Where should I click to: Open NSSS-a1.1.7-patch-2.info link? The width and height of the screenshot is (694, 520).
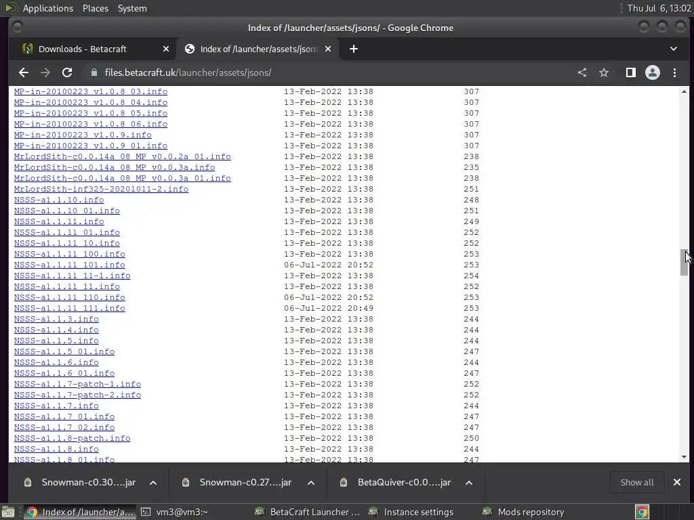pos(77,395)
